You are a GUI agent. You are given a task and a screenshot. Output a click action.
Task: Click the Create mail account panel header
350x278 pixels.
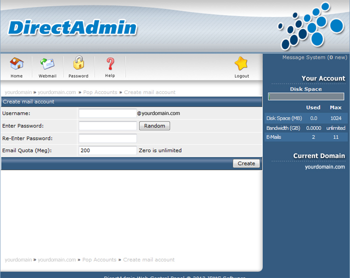pyautogui.click(x=131, y=102)
